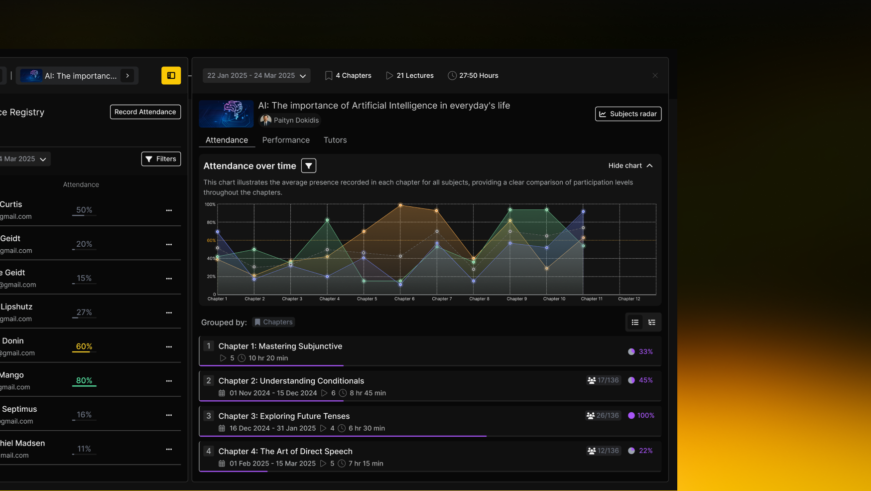Click the Record Attendance button
Screen dimensions: 871x491
pos(145,112)
